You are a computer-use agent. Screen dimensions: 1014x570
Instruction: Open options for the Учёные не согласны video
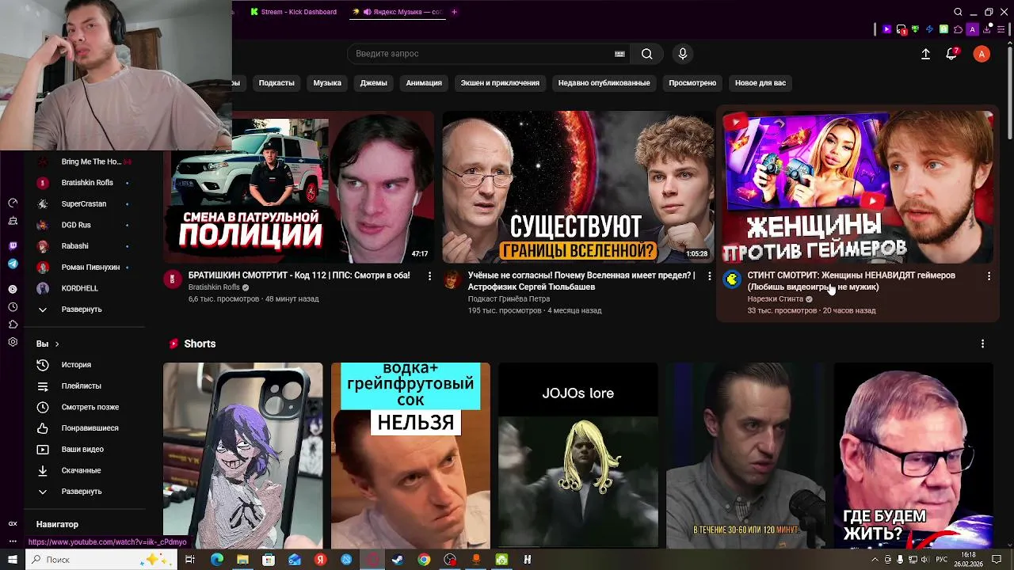[709, 276]
